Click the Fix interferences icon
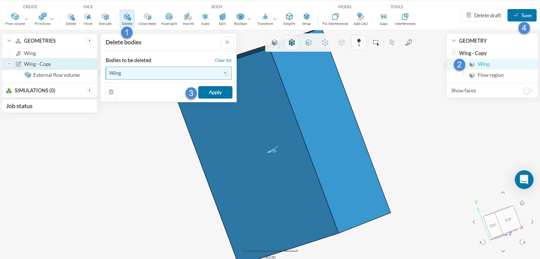540x259 pixels. pyautogui.click(x=335, y=19)
